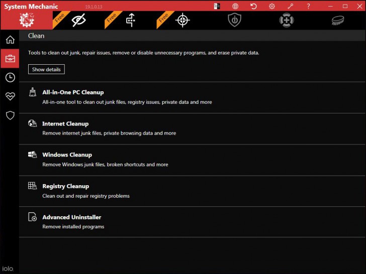
Task: Launch Advanced Uninstaller tool
Action: click(192, 222)
